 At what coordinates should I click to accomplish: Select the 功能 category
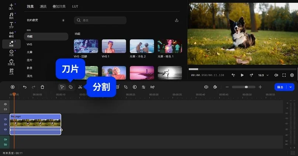[46, 36]
